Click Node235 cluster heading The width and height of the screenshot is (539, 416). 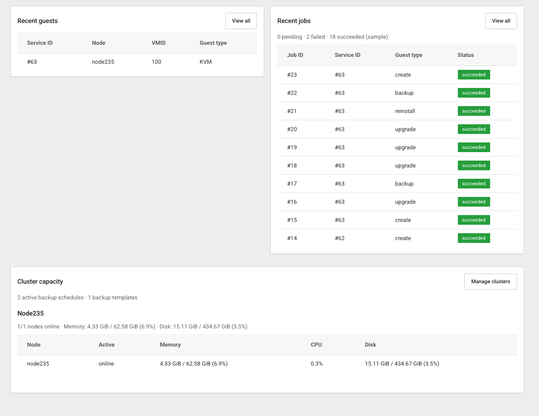coord(30,313)
